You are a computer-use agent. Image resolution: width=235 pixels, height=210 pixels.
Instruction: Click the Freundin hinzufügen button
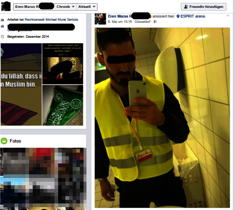tap(203, 7)
